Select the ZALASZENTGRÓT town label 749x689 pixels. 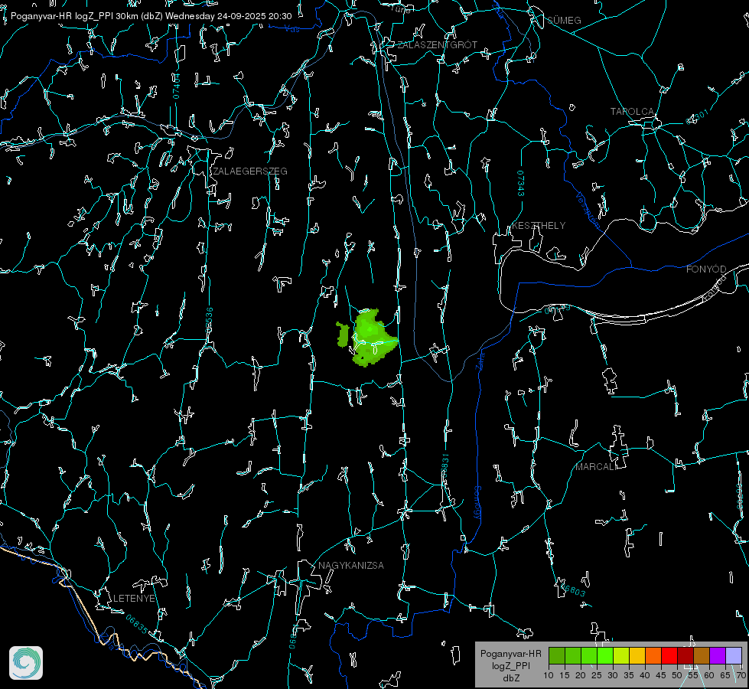coord(437,45)
